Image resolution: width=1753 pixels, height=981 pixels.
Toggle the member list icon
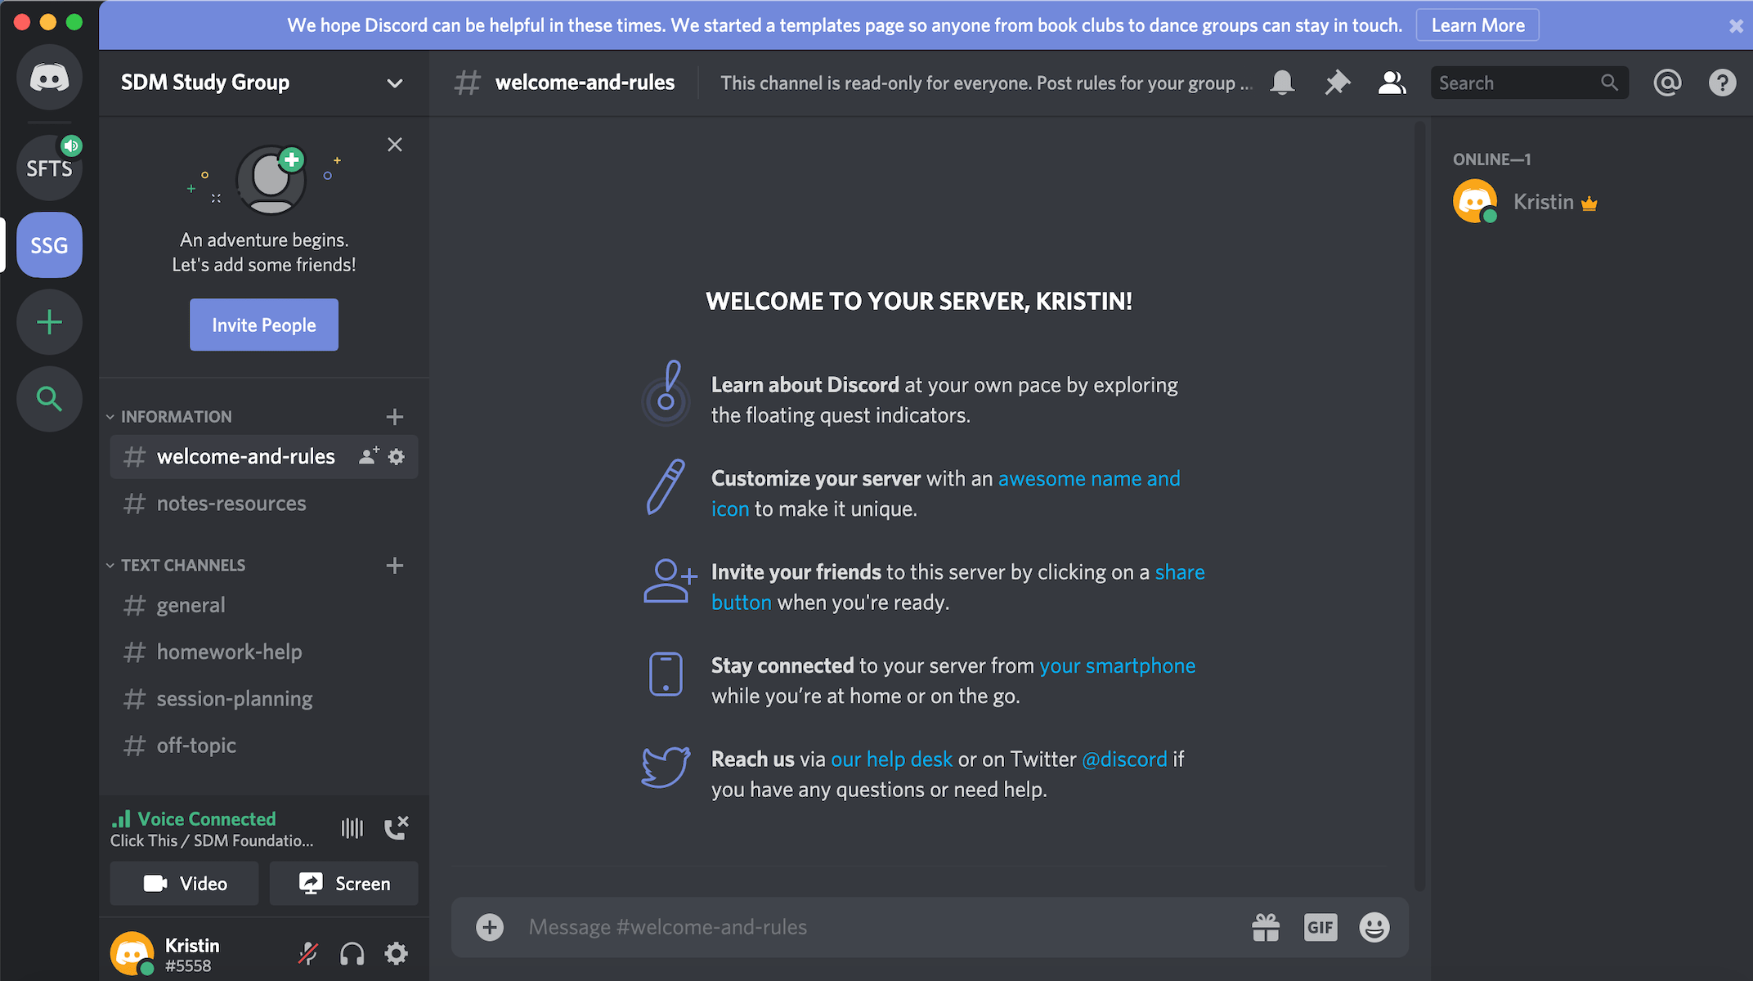(1392, 83)
